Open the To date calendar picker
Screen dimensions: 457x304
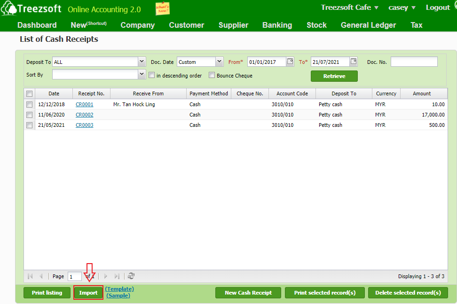coord(353,61)
